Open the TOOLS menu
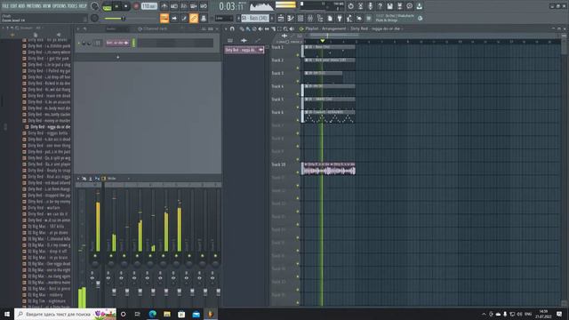Image resolution: width=569 pixels, height=320 pixels. pos(73,6)
